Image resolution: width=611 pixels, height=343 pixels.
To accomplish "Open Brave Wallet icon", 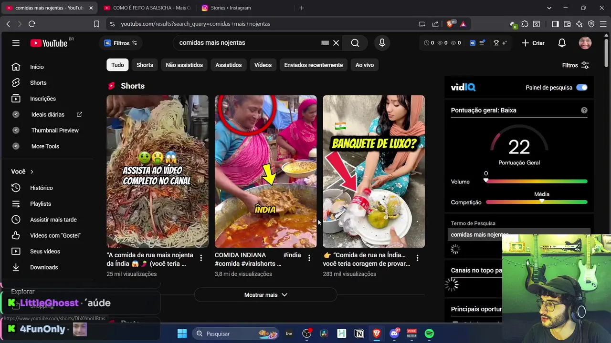I will click(567, 24).
